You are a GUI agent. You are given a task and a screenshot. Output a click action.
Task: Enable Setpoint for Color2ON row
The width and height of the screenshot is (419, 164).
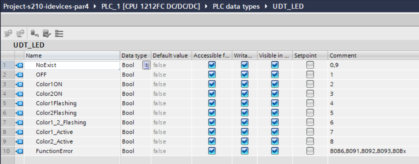click(310, 94)
